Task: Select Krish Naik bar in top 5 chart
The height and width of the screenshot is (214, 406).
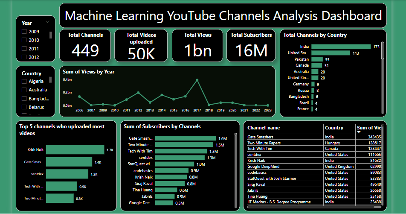Action: click(75, 150)
